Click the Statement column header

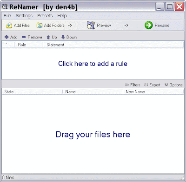coord(113,45)
